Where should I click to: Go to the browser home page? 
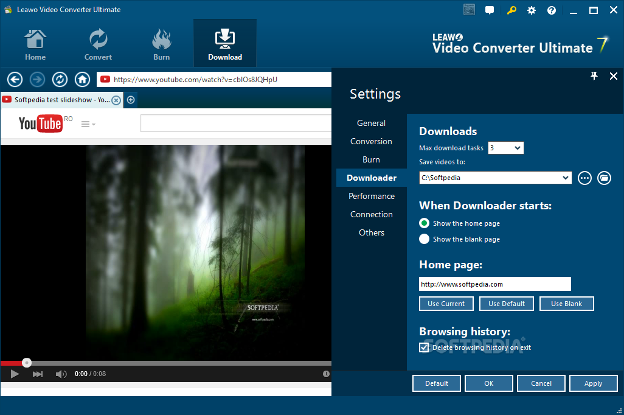coord(82,79)
